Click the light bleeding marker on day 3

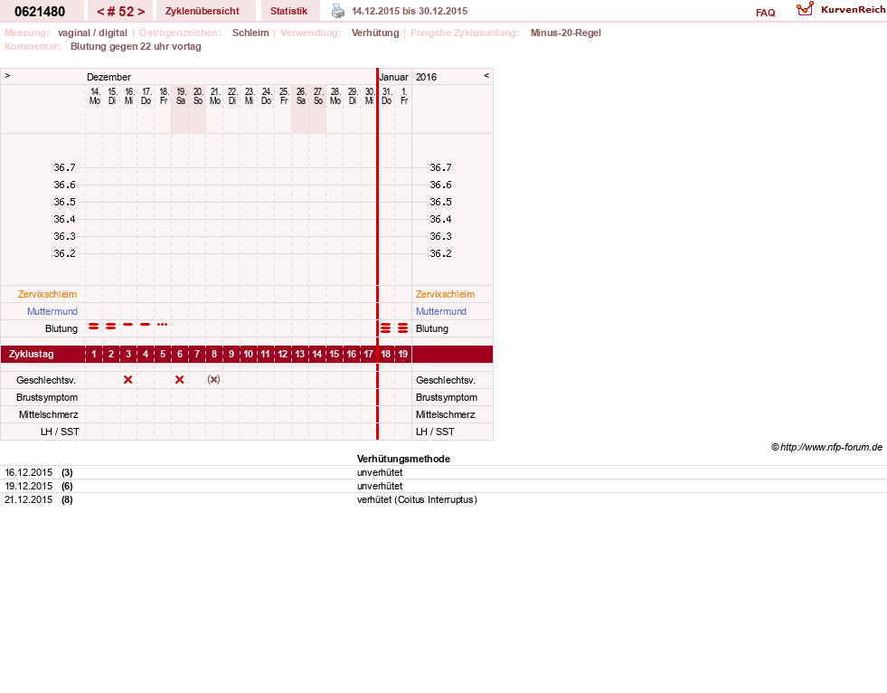coord(128,325)
